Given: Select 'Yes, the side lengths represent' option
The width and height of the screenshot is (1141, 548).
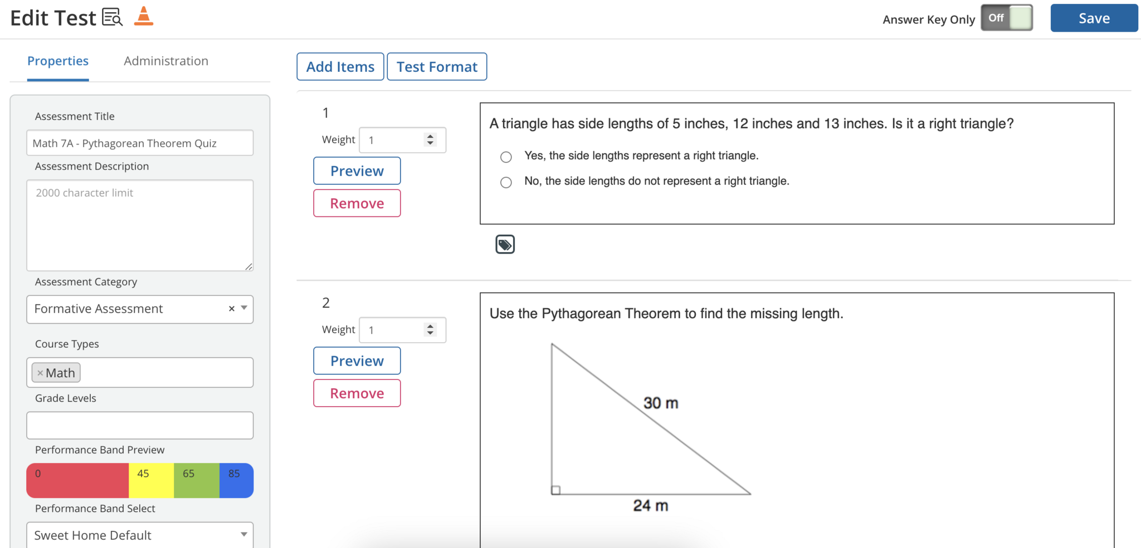Looking at the screenshot, I should pos(506,157).
